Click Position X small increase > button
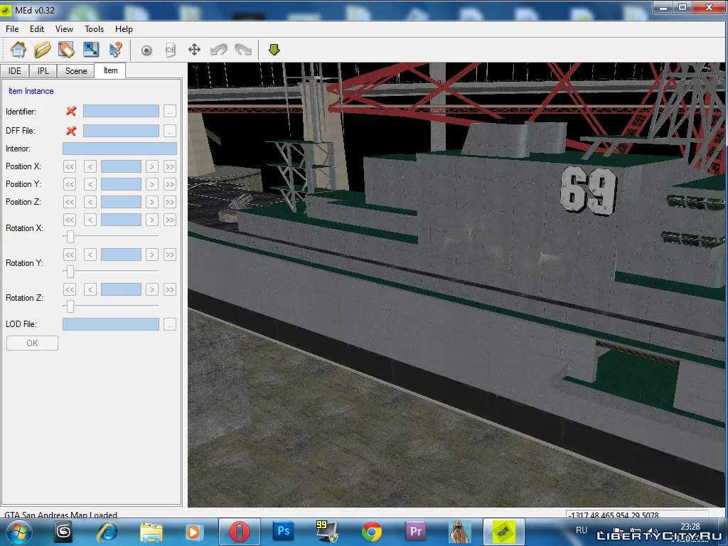 pos(152,166)
